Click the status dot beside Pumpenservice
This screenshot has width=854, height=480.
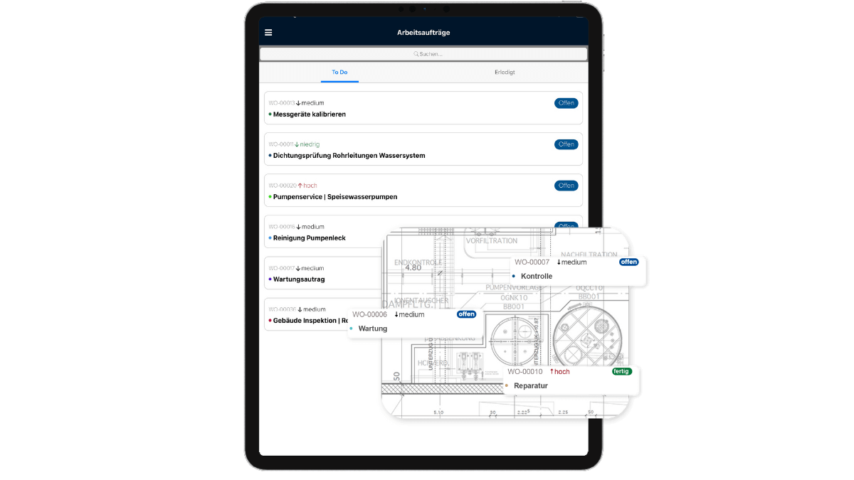click(x=270, y=197)
